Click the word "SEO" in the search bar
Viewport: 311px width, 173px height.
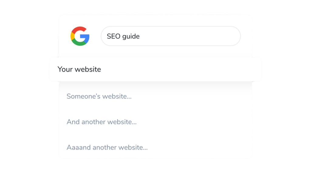click(114, 36)
